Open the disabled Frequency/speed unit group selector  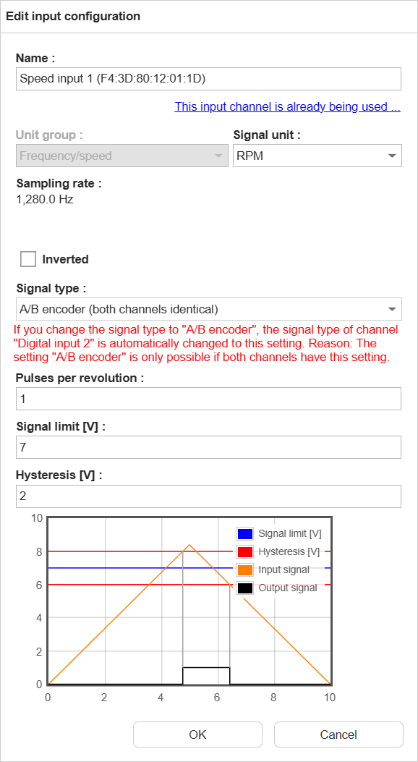click(121, 155)
